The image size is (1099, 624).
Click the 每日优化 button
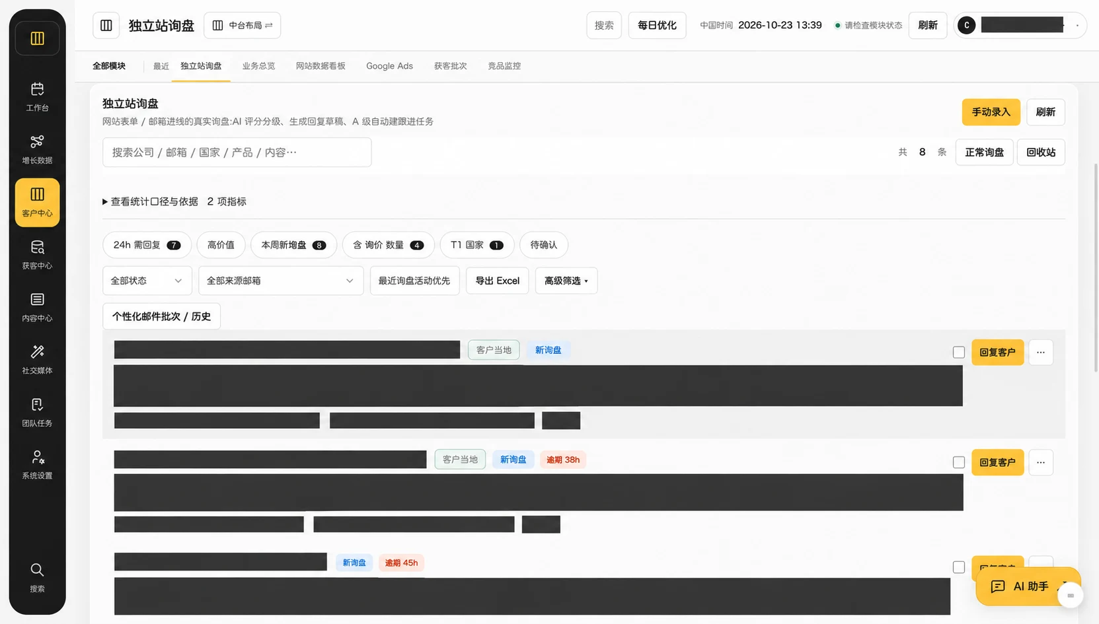pos(657,25)
